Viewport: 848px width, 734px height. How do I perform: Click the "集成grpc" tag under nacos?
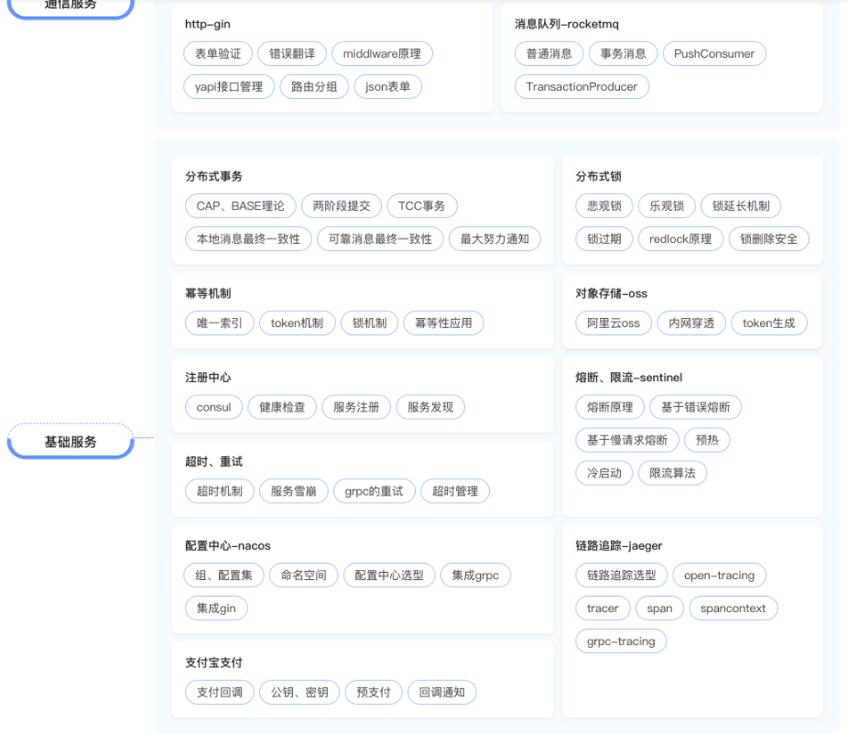click(475, 575)
